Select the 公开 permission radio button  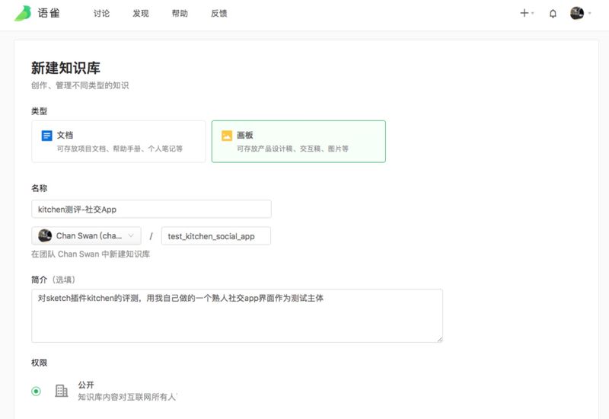36,391
